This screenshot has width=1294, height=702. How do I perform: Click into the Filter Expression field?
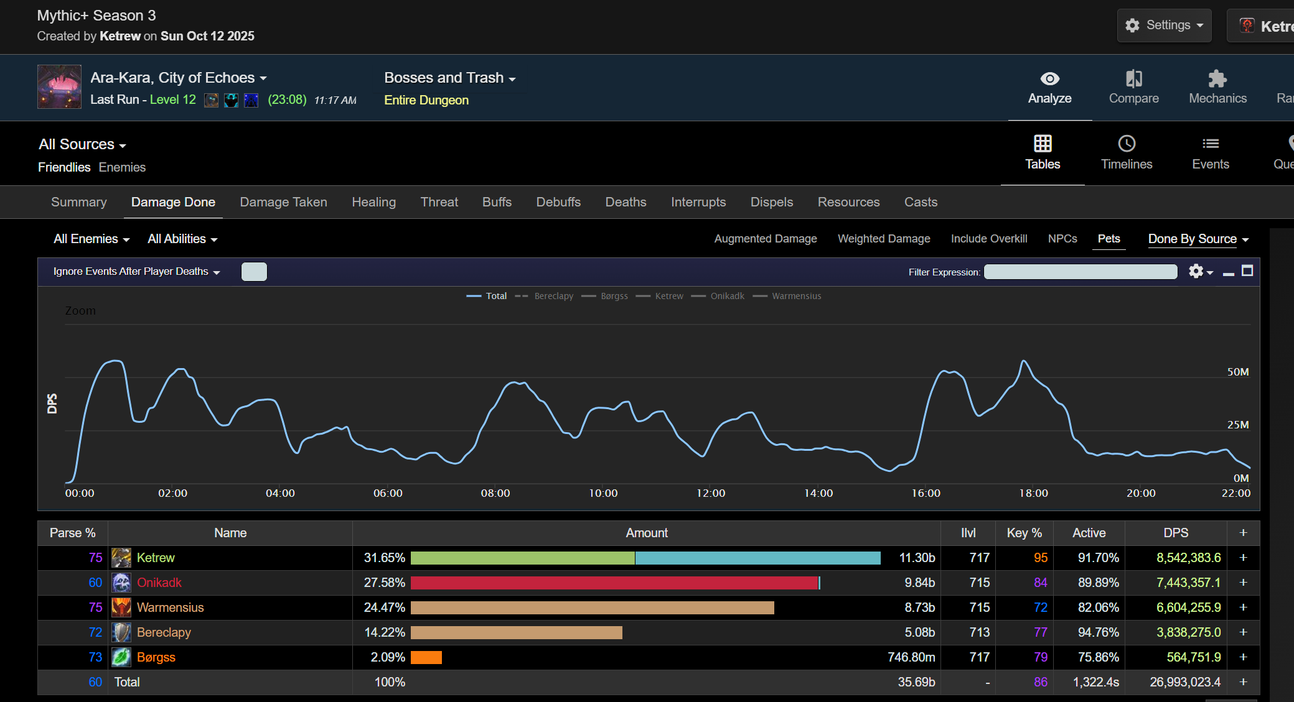tap(1080, 272)
